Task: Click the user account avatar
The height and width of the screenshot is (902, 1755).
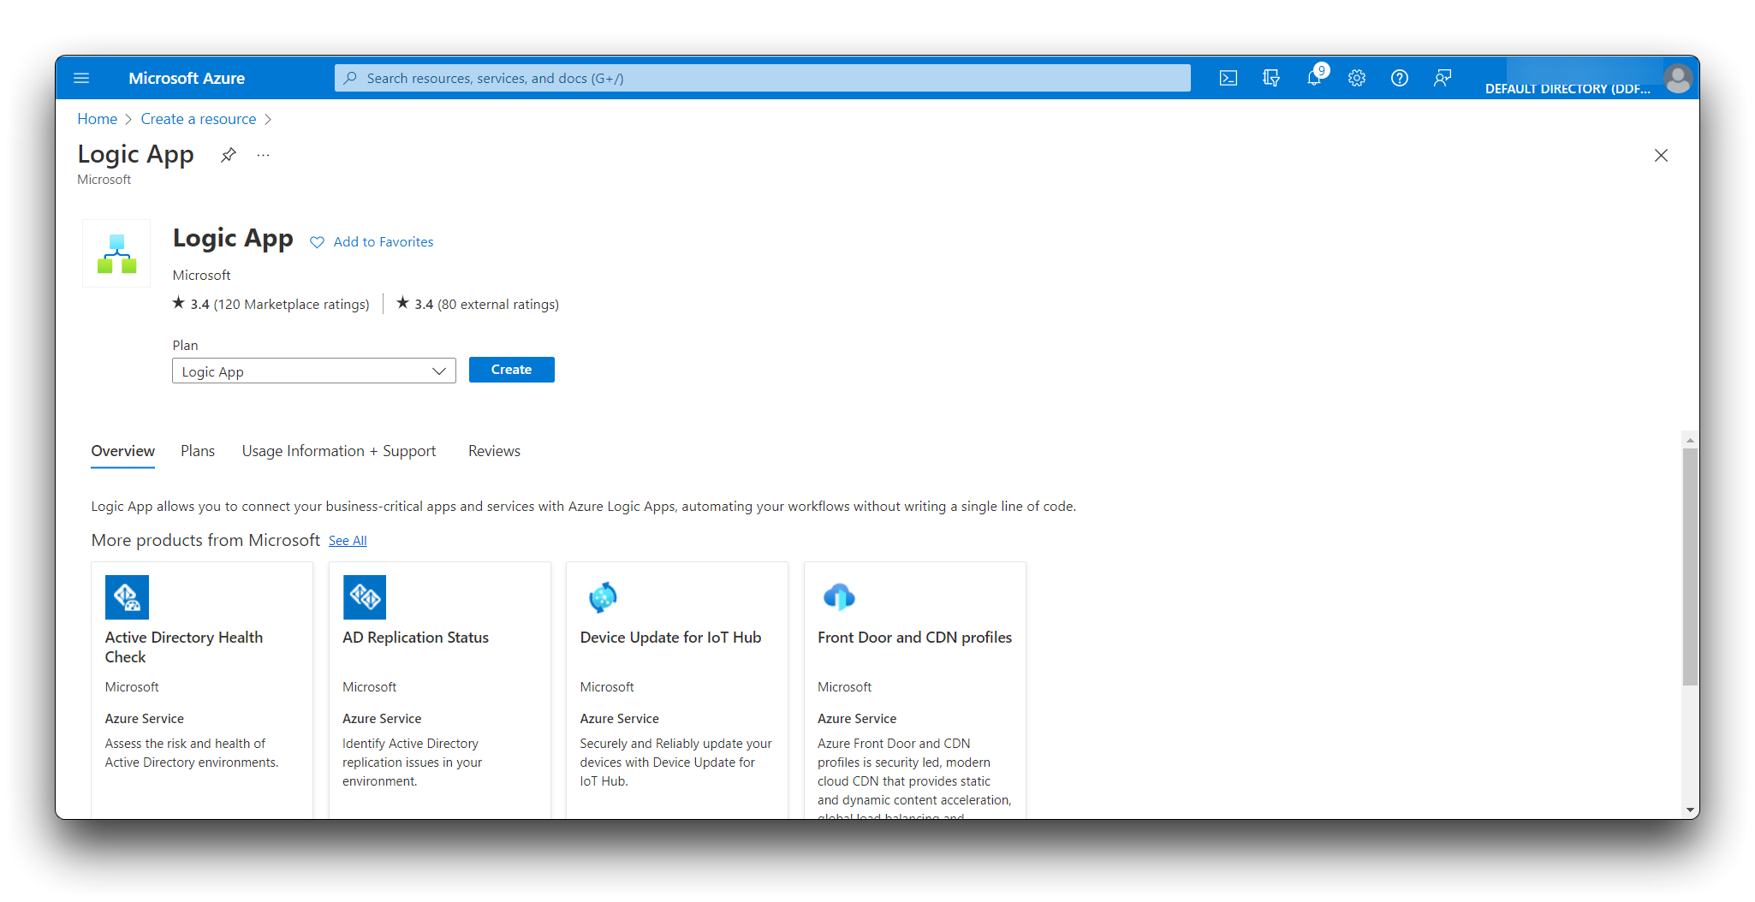Action: pyautogui.click(x=1678, y=78)
